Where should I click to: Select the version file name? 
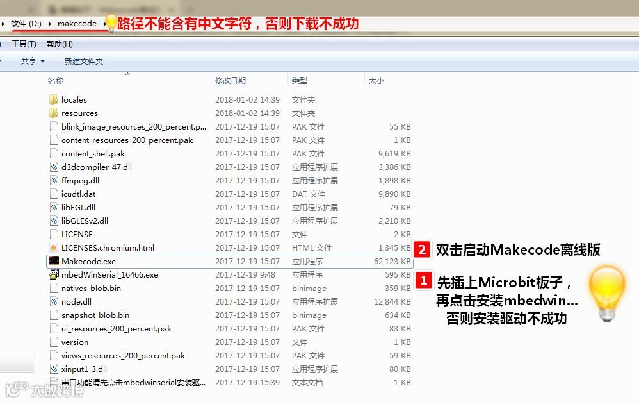[74, 342]
